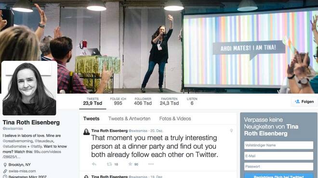
Task: Click the small avatar beside the first tweet
Action: click(x=86, y=132)
